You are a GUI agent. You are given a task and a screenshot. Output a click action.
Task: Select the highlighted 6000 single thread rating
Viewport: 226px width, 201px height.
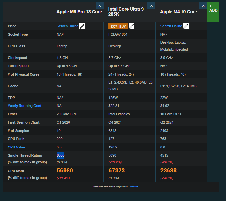click(60, 155)
